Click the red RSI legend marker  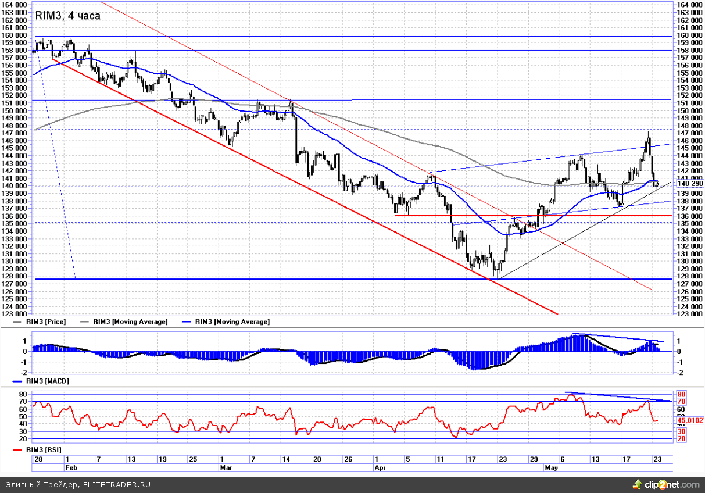17,450
